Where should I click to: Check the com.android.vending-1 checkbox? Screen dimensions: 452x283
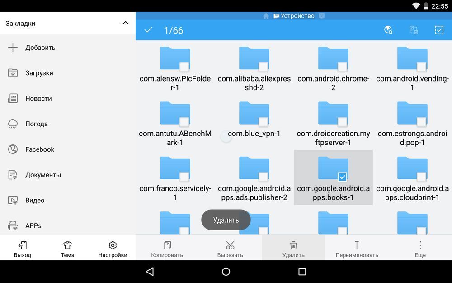tap(421, 67)
